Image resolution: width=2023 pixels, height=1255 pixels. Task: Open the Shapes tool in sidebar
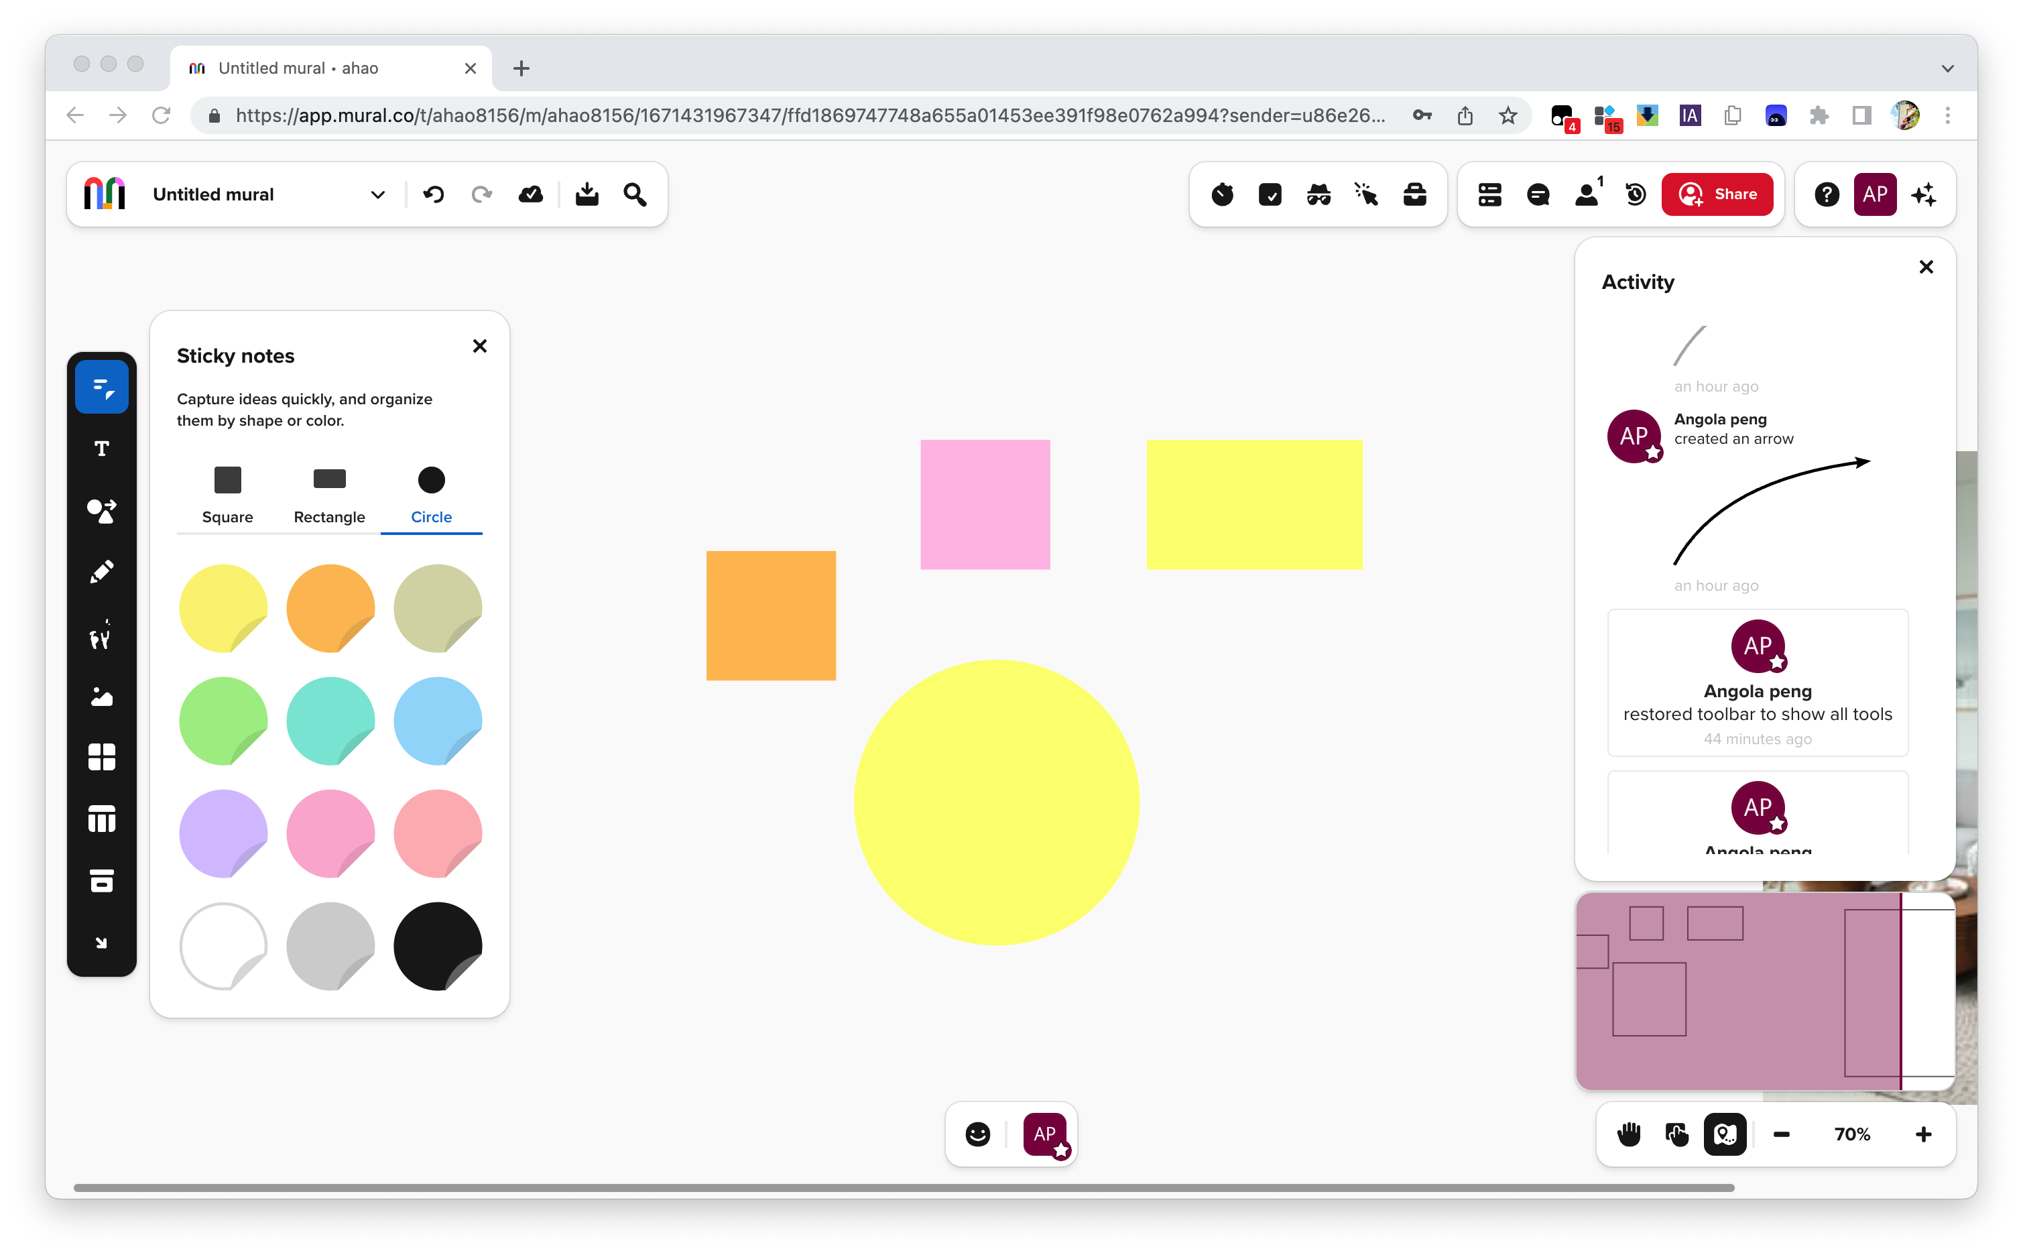101,510
